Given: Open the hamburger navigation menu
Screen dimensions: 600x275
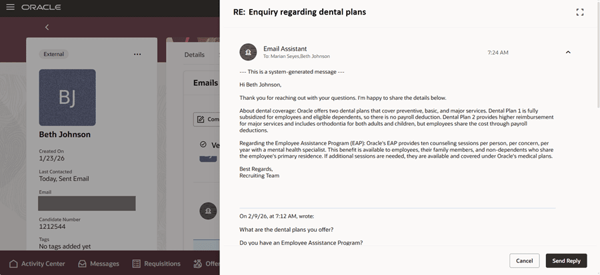Looking at the screenshot, I should [10, 7].
